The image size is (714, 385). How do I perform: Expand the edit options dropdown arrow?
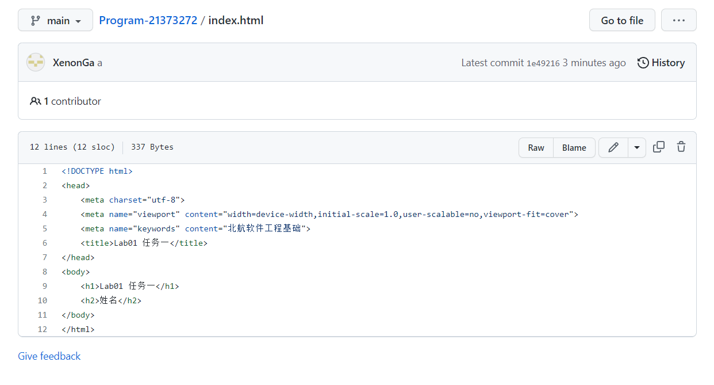[x=637, y=148]
